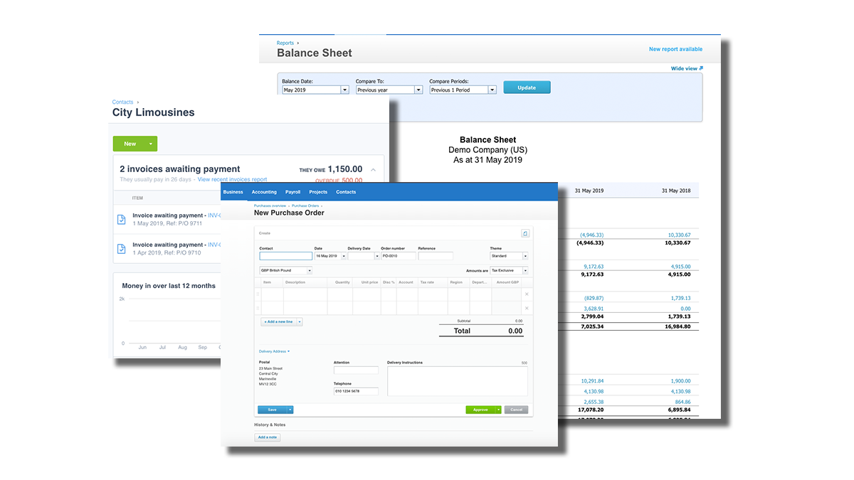Open Wide view of the Balance Sheet

(687, 68)
